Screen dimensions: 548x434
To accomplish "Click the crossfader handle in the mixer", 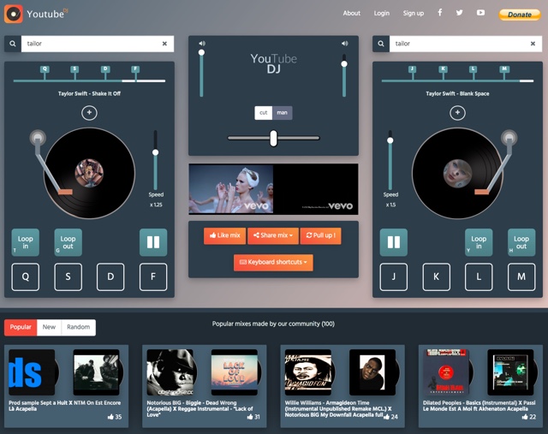I will pos(273,138).
